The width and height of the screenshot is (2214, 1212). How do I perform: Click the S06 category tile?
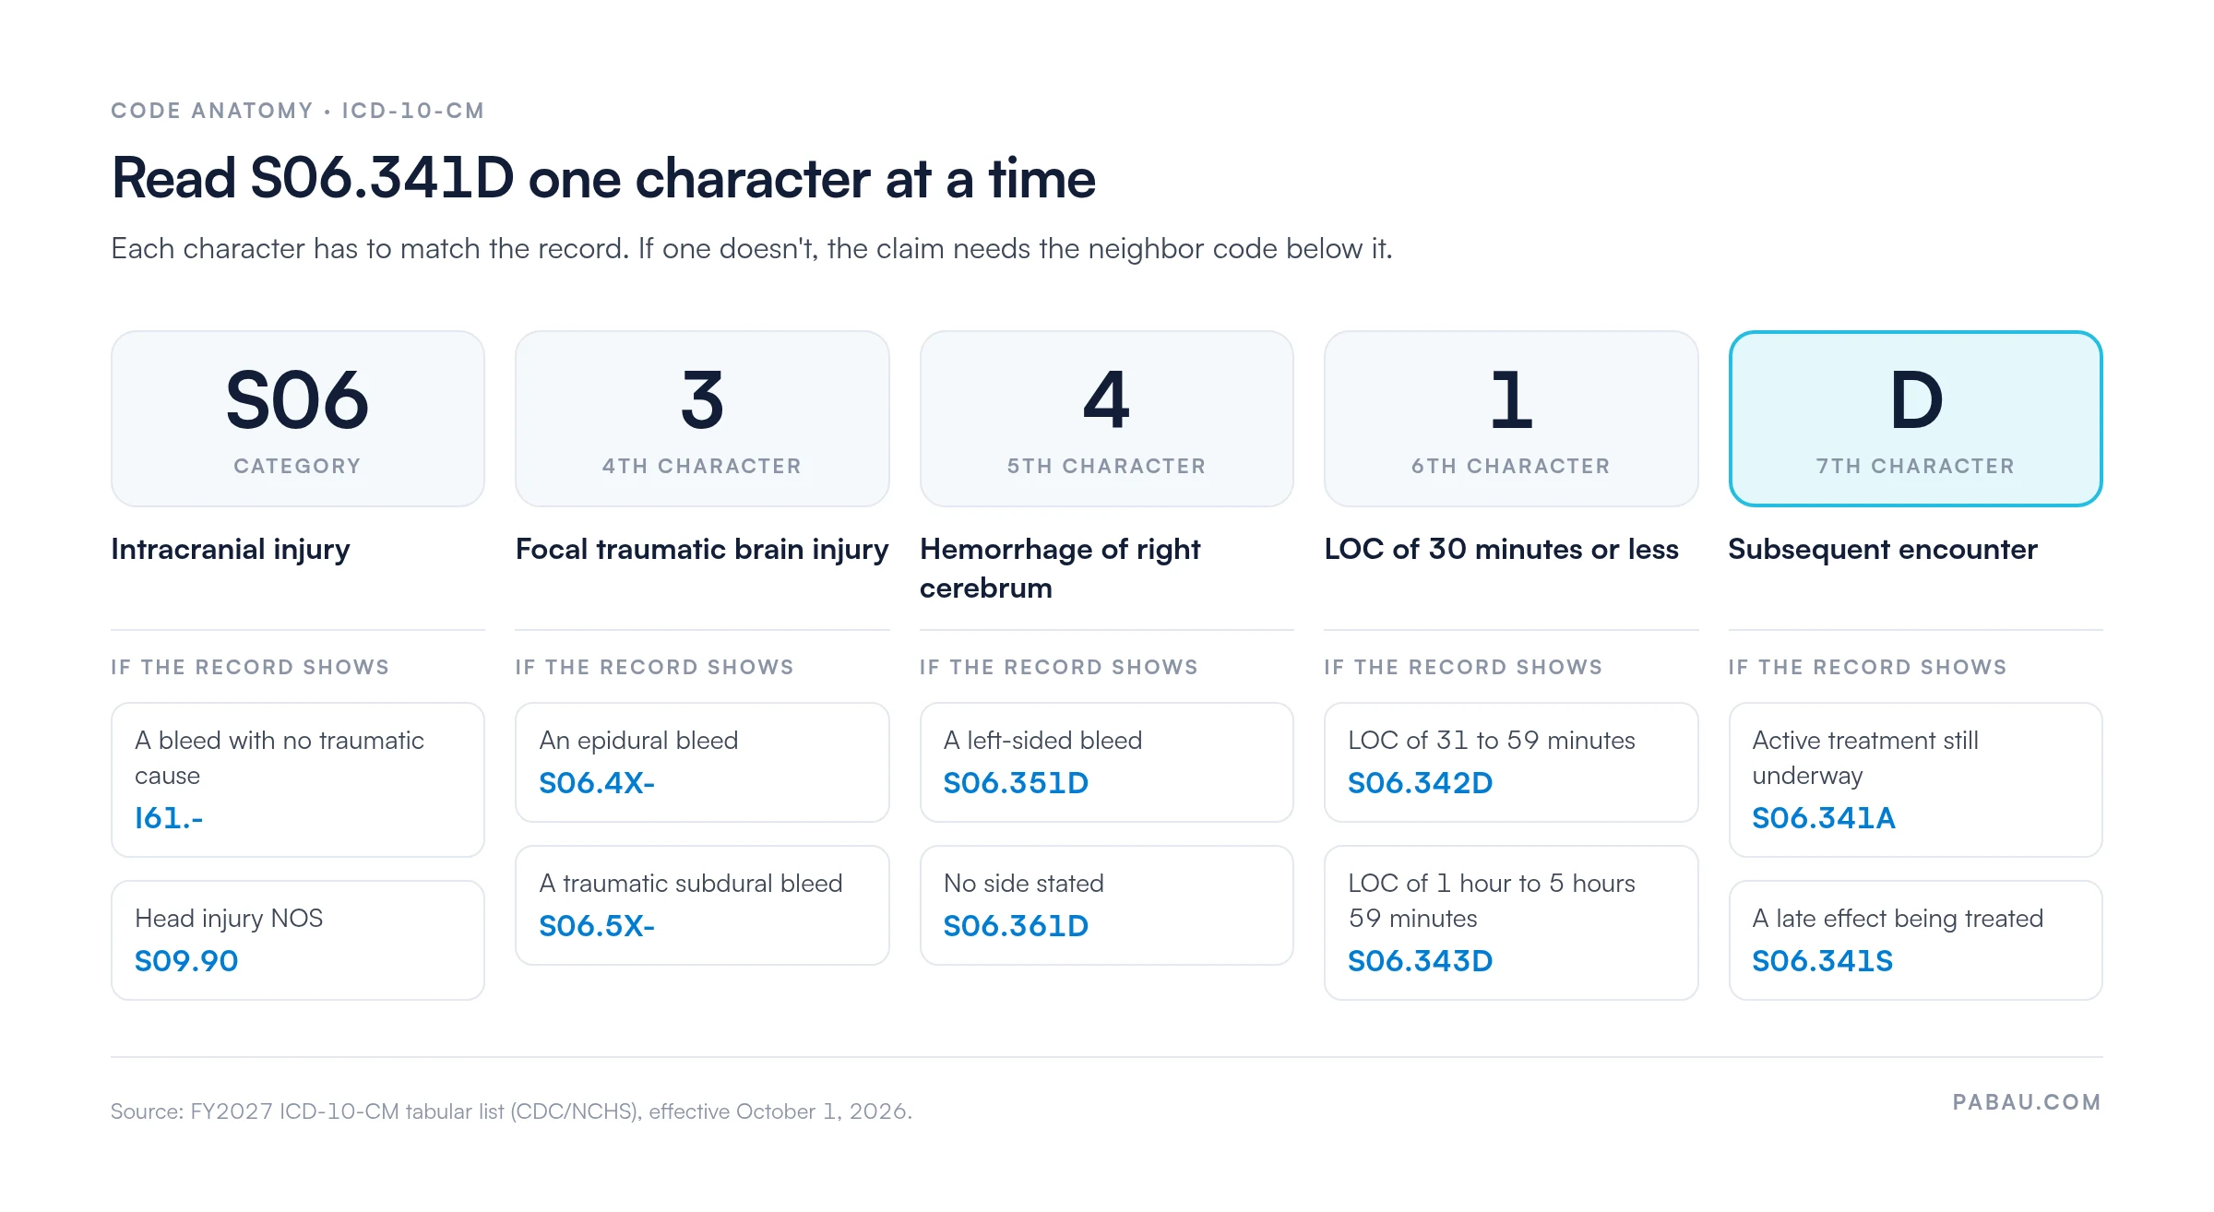[x=297, y=419]
